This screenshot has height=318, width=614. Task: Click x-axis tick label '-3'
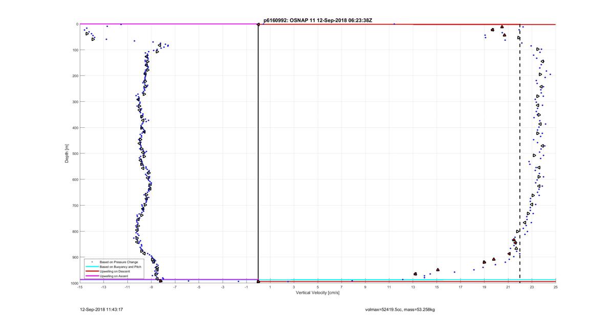(223, 287)
